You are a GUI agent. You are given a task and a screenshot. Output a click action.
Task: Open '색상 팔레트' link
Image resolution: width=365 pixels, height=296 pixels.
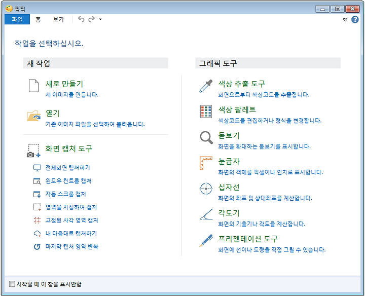[237, 109]
